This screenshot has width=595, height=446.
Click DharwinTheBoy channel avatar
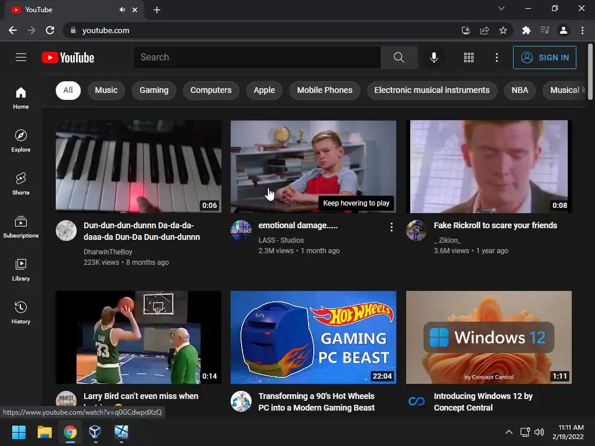point(66,231)
